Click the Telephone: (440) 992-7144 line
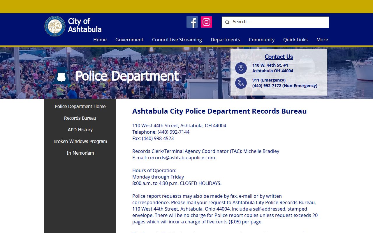Viewport: 373px width, 233px height. [x=161, y=132]
